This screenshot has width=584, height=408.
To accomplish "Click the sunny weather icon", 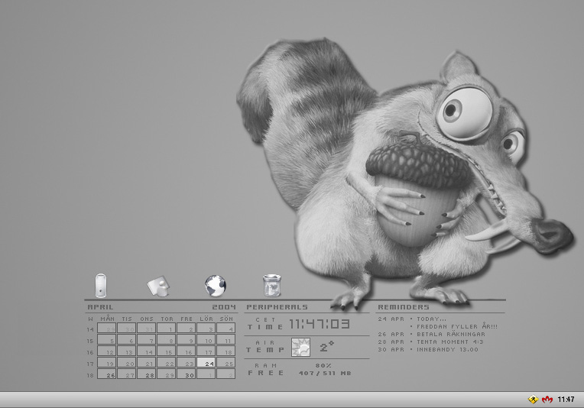I will click(300, 348).
